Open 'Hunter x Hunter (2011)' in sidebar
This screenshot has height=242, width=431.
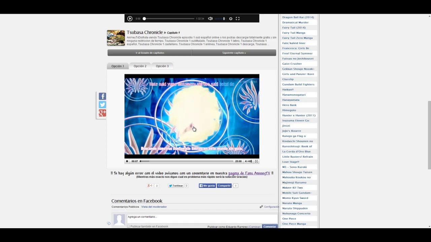299,115
